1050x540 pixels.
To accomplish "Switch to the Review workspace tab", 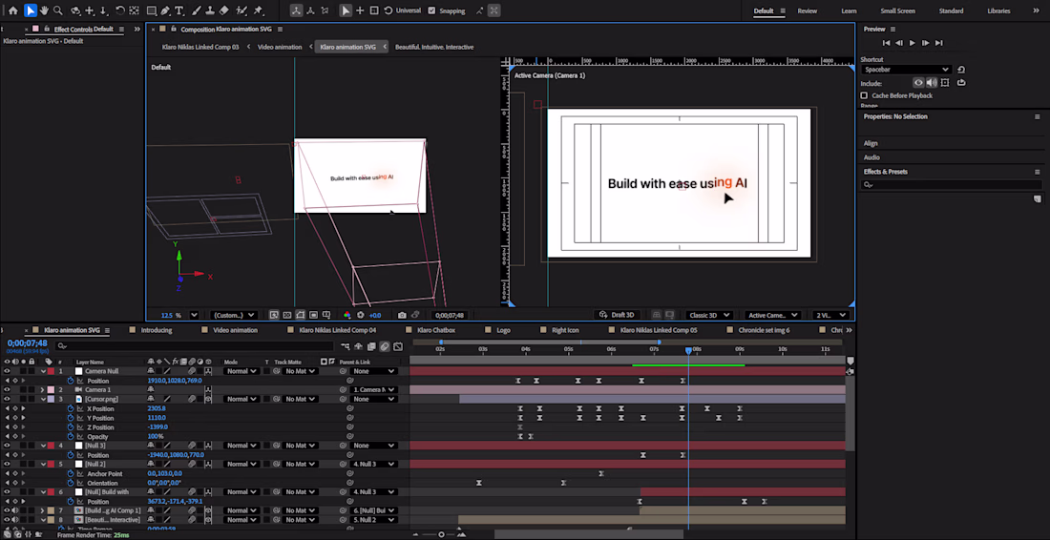I will click(x=807, y=10).
